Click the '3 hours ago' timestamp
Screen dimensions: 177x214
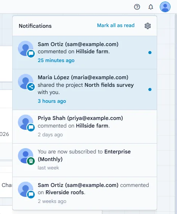tap(52, 101)
